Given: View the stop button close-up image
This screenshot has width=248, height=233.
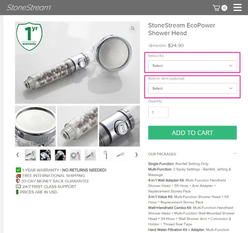Looking at the screenshot, I should point(120,126).
